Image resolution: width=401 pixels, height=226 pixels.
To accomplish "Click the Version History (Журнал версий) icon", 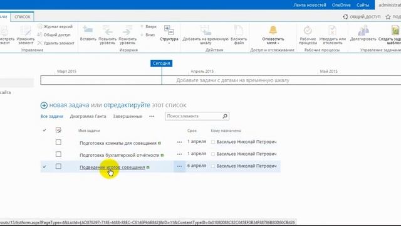I will [40, 26].
